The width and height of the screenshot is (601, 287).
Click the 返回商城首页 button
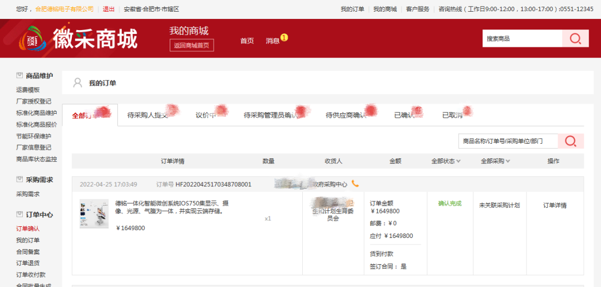coord(191,45)
